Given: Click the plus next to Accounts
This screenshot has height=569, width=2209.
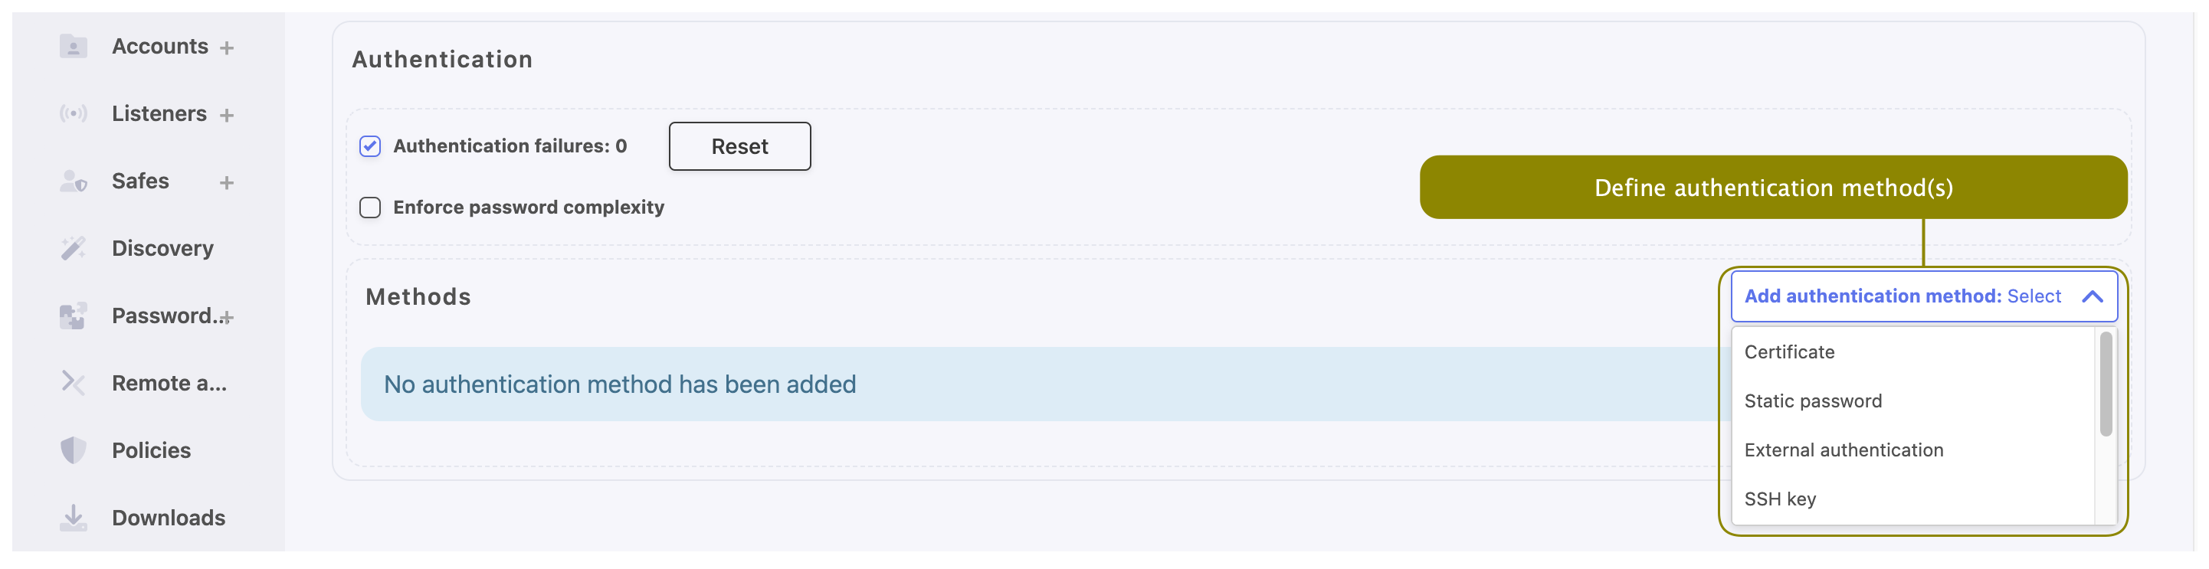Looking at the screenshot, I should click(x=226, y=48).
